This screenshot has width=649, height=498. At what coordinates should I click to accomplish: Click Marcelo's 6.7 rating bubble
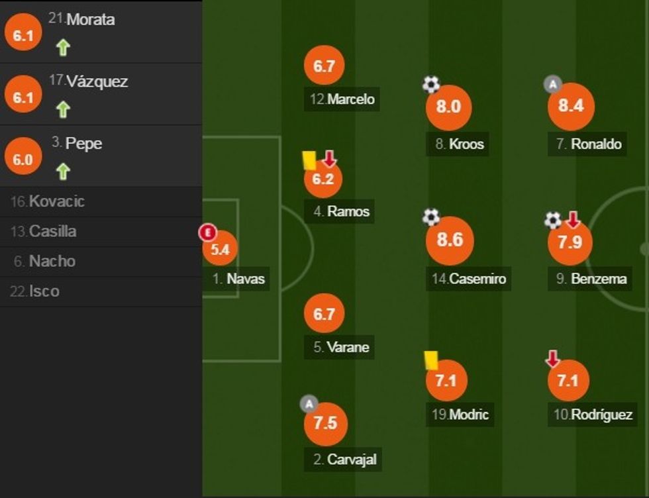pyautogui.click(x=324, y=66)
